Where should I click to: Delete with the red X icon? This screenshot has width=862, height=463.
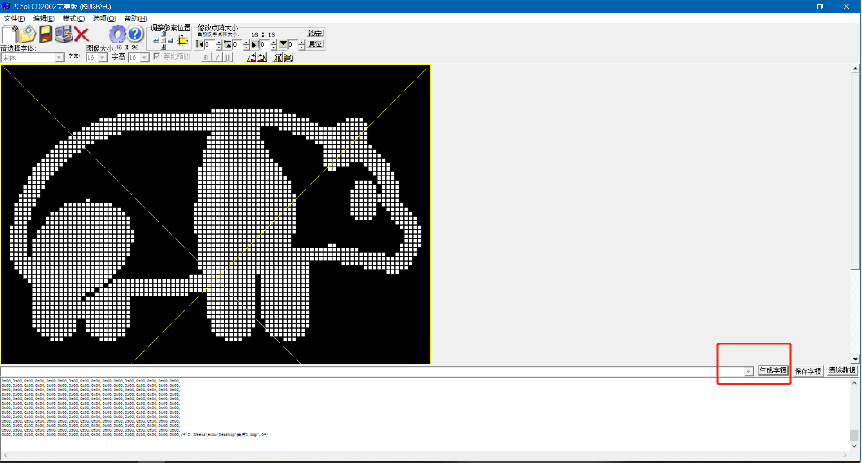point(82,34)
